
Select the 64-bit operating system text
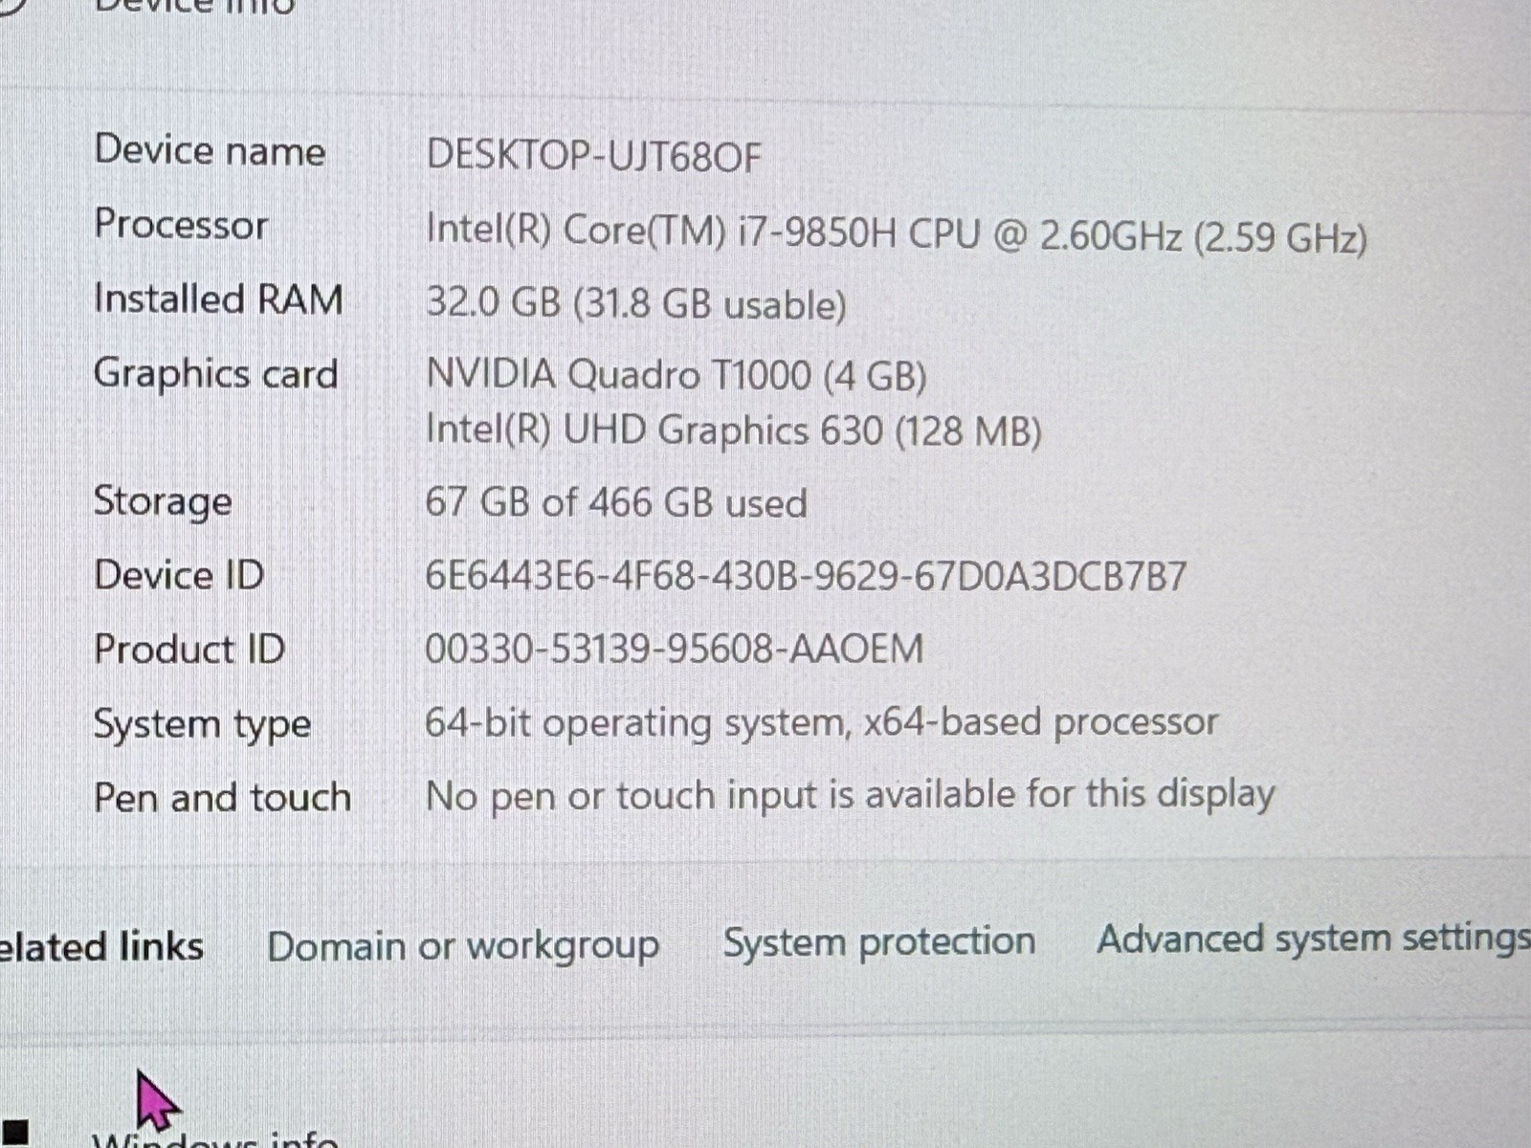click(x=821, y=723)
